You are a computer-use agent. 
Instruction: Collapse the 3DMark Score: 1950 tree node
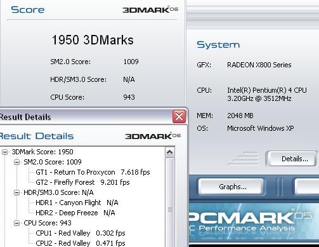4,152
